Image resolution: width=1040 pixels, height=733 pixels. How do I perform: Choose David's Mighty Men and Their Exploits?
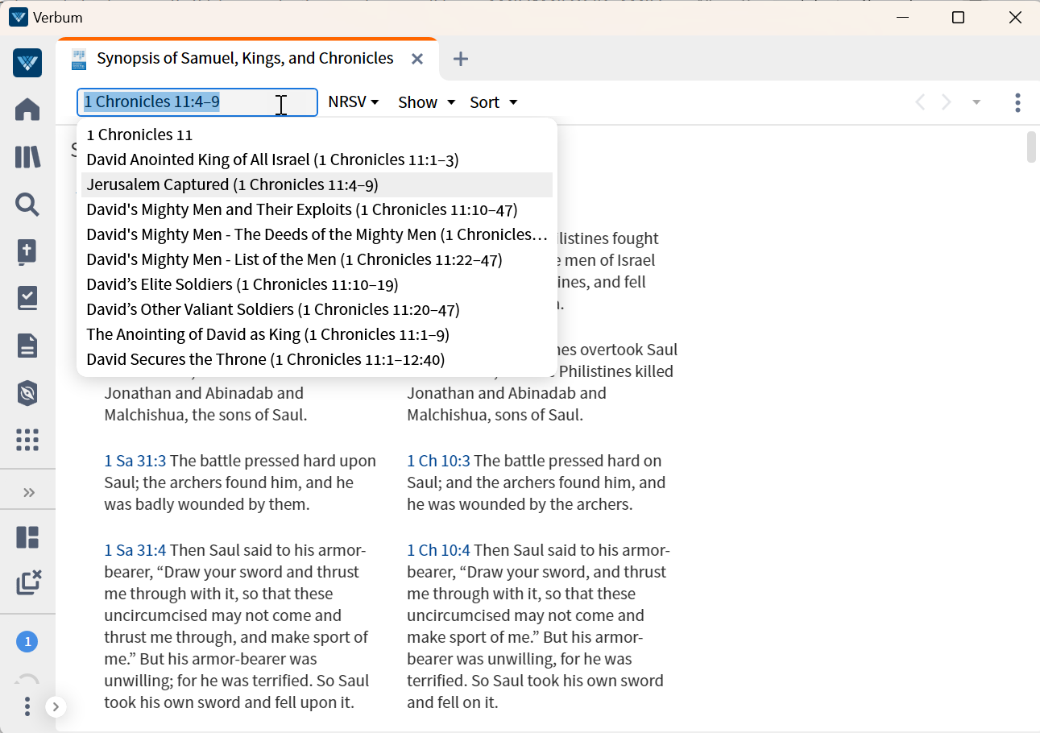(x=317, y=209)
